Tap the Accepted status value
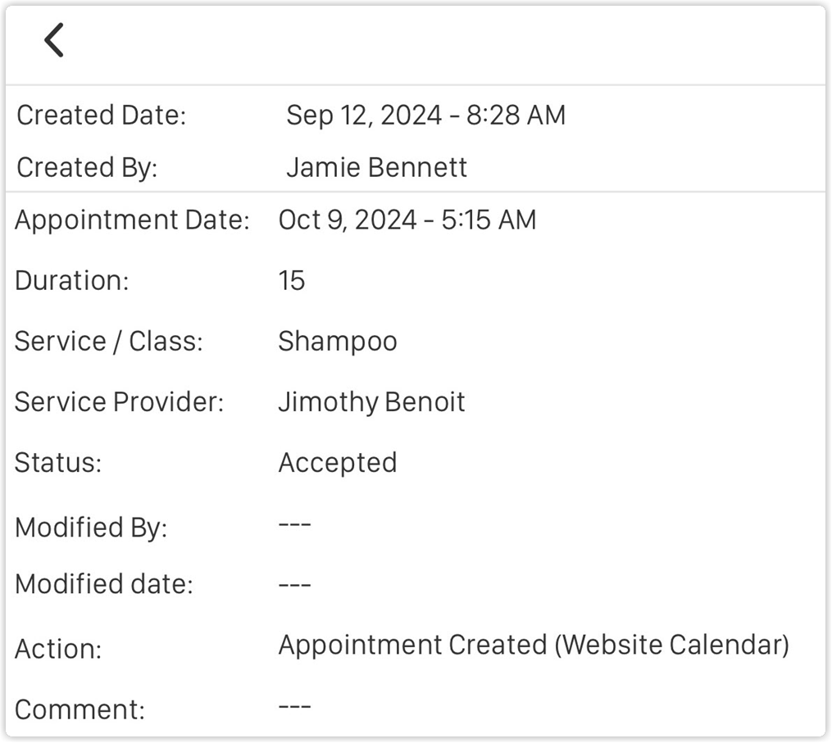This screenshot has width=832, height=743. (x=337, y=462)
